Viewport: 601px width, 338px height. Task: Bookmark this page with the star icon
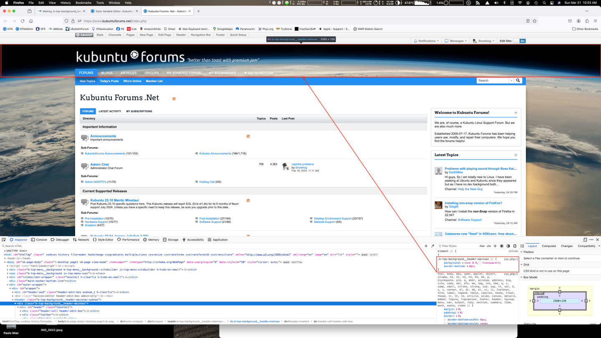[535, 21]
